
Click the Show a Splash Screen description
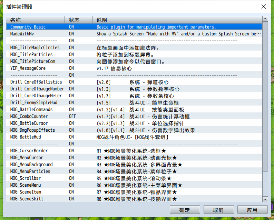[179, 34]
